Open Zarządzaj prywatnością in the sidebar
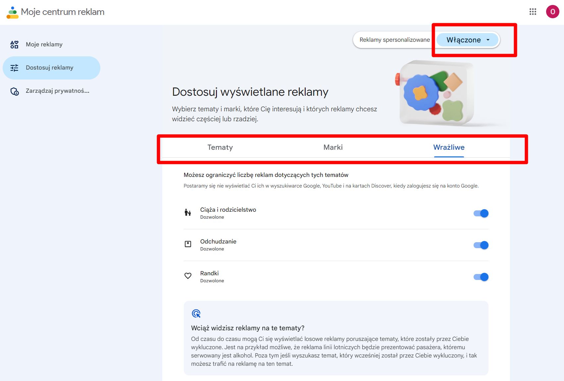Image resolution: width=564 pixels, height=381 pixels. click(x=57, y=91)
